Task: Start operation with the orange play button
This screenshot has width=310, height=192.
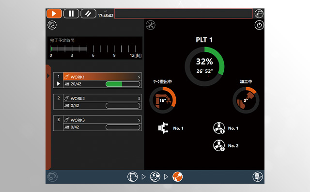Action: coord(54,14)
